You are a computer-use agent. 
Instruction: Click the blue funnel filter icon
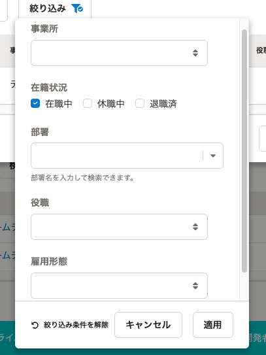click(77, 8)
